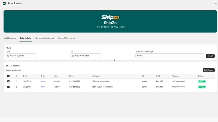Click phone number 03216497999

tap(75, 81)
